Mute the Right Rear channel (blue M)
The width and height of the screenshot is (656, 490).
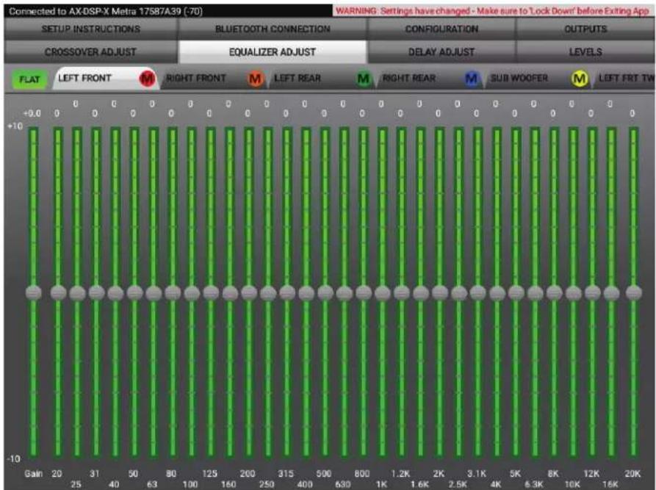[x=472, y=79]
